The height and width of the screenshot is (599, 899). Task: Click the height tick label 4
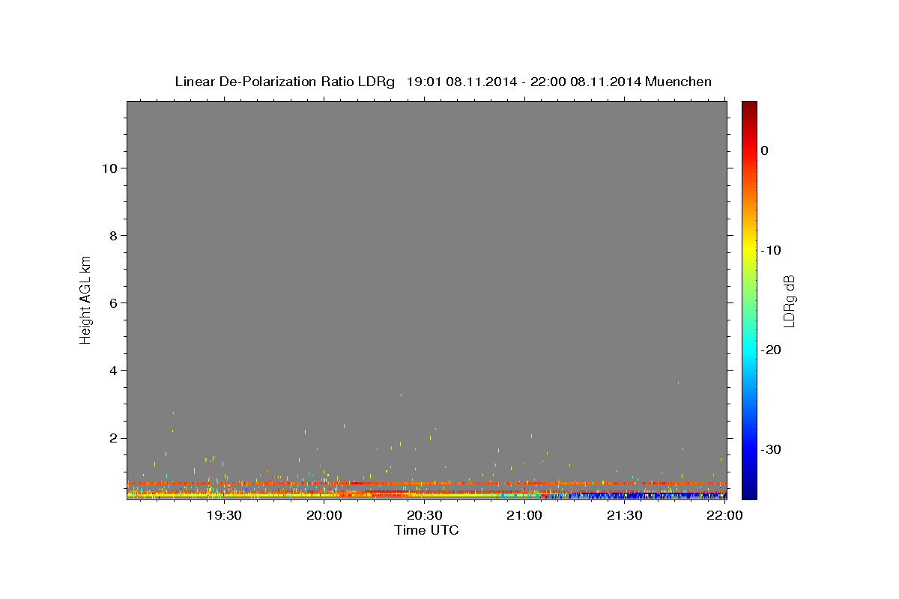tap(112, 371)
